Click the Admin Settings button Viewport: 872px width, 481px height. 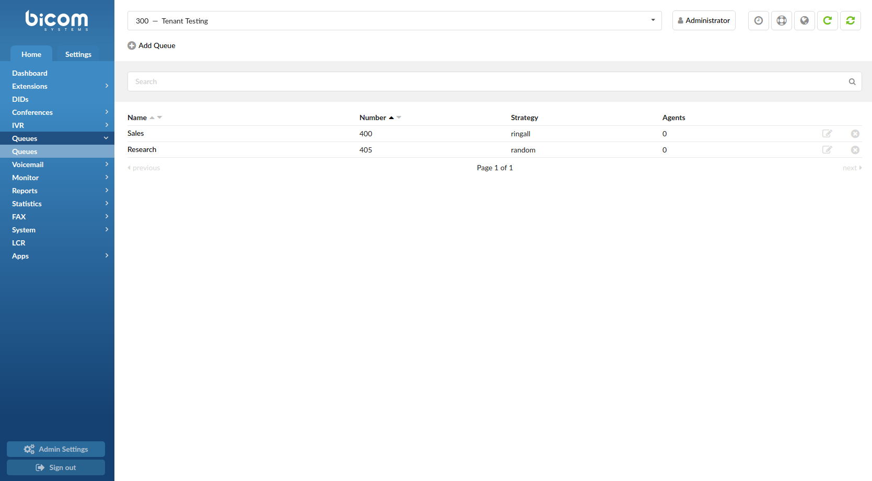(x=56, y=449)
